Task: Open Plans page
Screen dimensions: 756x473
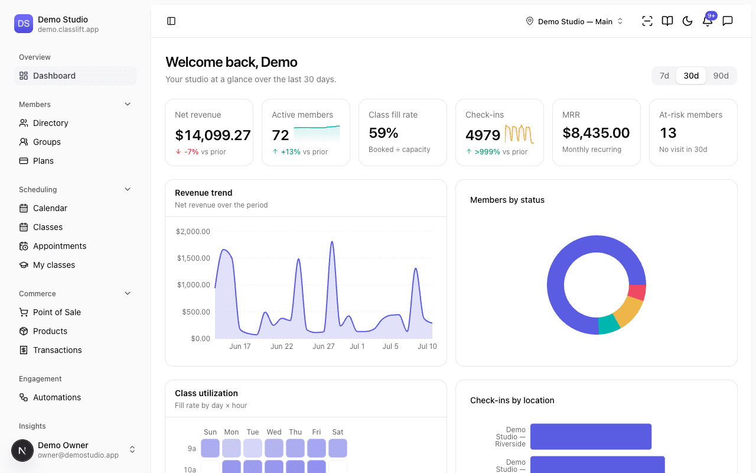Action: pos(76,161)
